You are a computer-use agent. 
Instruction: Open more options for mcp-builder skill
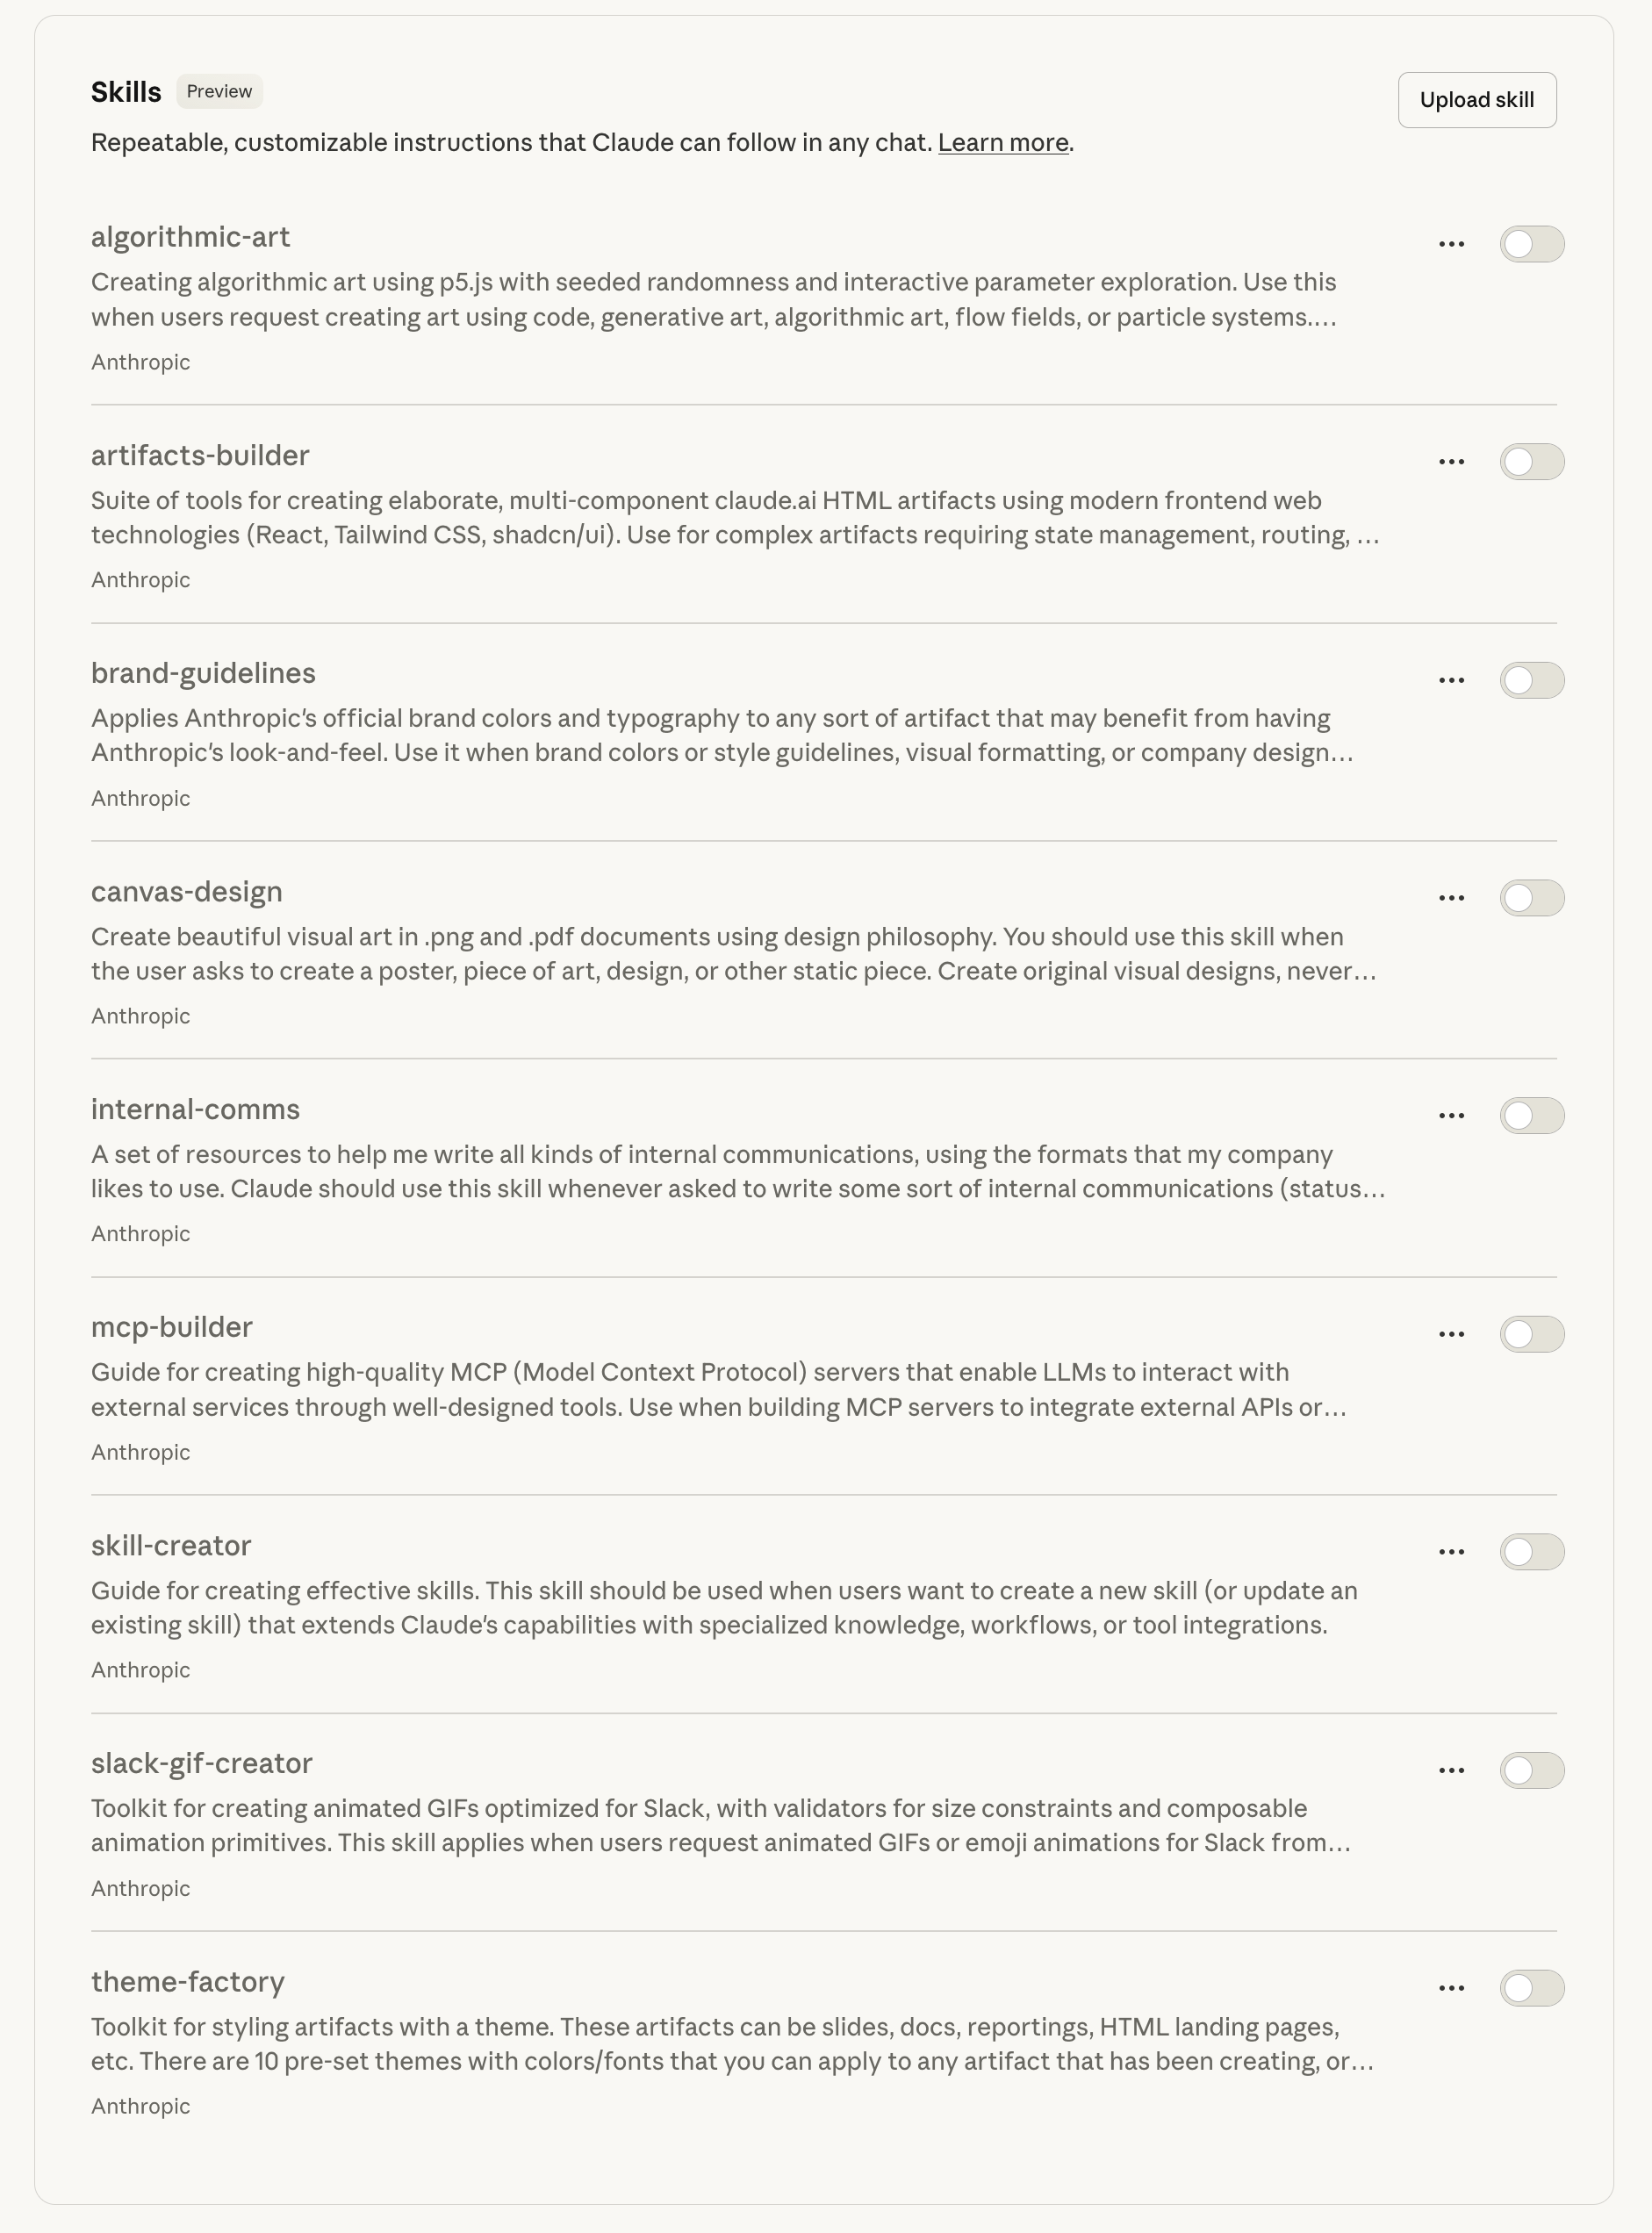click(x=1451, y=1334)
